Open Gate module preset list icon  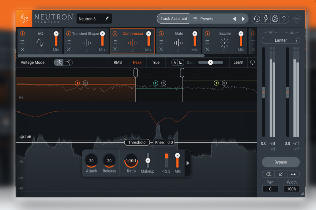point(161,42)
